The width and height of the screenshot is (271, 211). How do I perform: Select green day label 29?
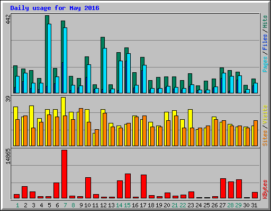[238, 205]
